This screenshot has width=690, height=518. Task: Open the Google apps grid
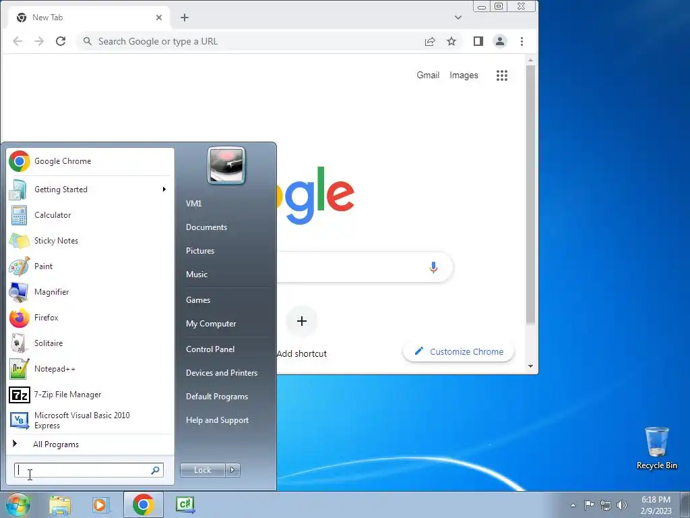tap(501, 76)
